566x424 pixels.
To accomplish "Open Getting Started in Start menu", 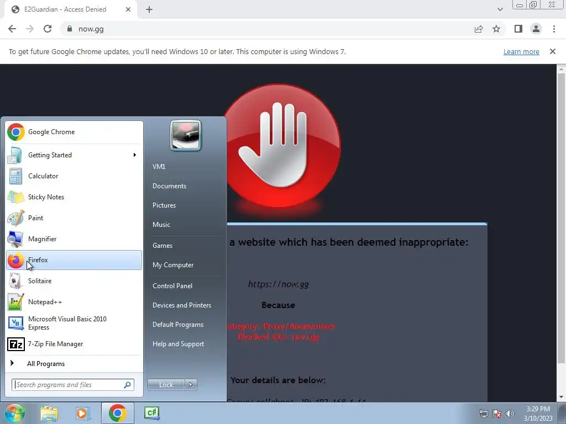I will (x=74, y=155).
